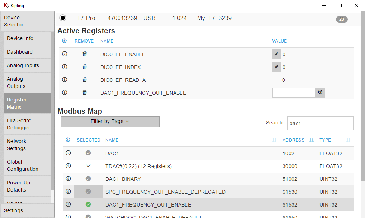This screenshot has width=365, height=218.
Task: Select the T7-Pro device radio button
Action: 63,18
